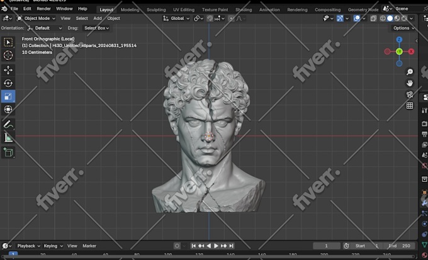Click the pan view hand icon
Viewport: 428px width, 260px height.
(410, 83)
